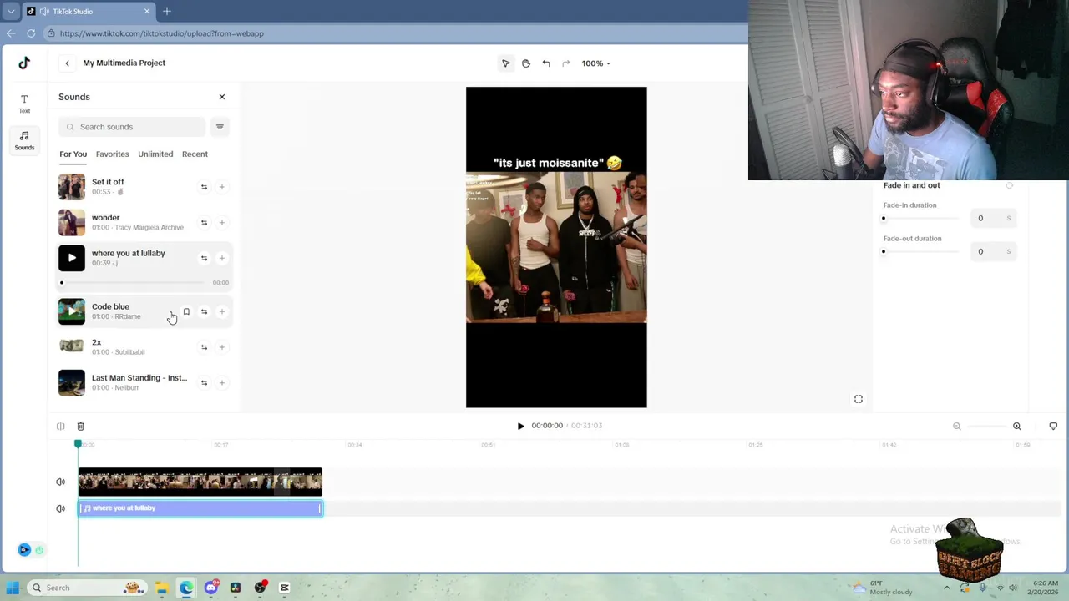Play preview of 'where you at lullaby'
This screenshot has width=1069, height=601.
(x=72, y=258)
